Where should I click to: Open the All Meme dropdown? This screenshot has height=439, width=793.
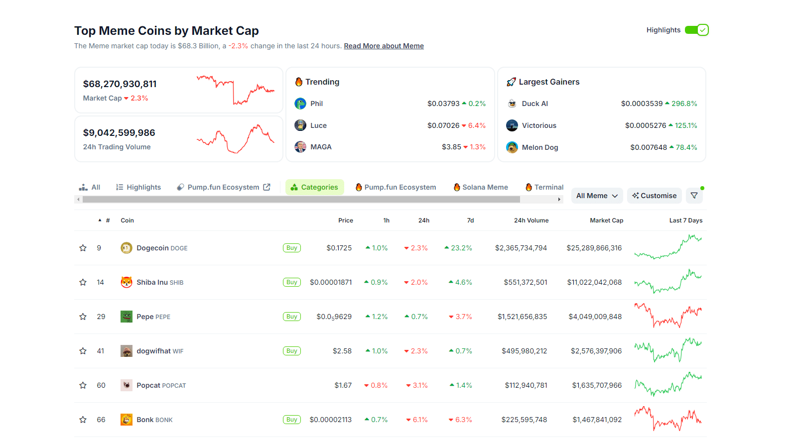pyautogui.click(x=597, y=196)
